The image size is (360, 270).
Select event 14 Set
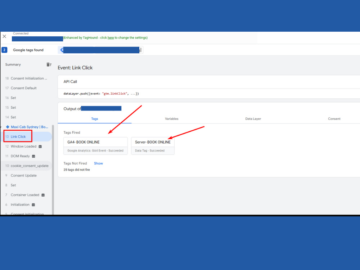tap(26, 117)
